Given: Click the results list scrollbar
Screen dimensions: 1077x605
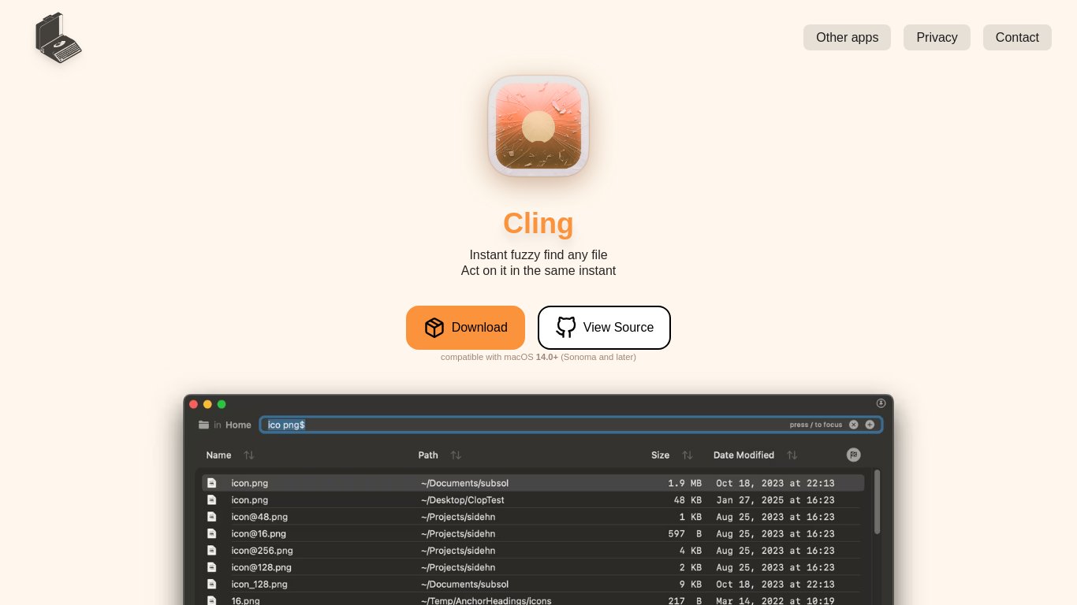Looking at the screenshot, I should click(877, 502).
